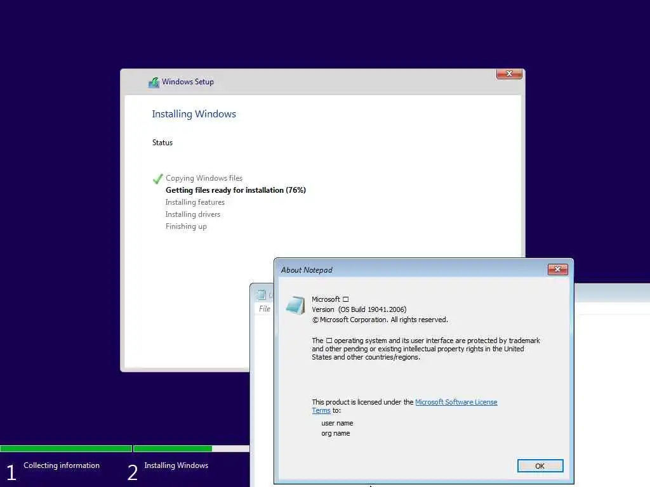Screen dimensions: 650x487
Task: Open Microsoft Software License link
Action: click(456, 402)
